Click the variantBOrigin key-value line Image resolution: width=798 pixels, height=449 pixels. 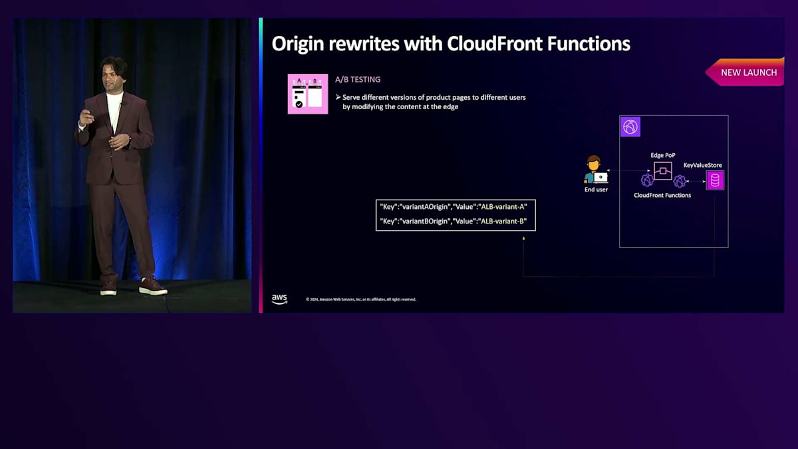[454, 221]
